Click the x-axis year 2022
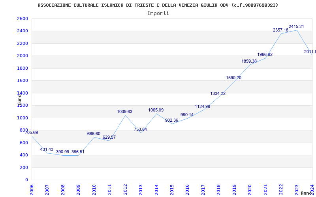Viewport: 316px width, 197px height. pyautogui.click(x=281, y=190)
